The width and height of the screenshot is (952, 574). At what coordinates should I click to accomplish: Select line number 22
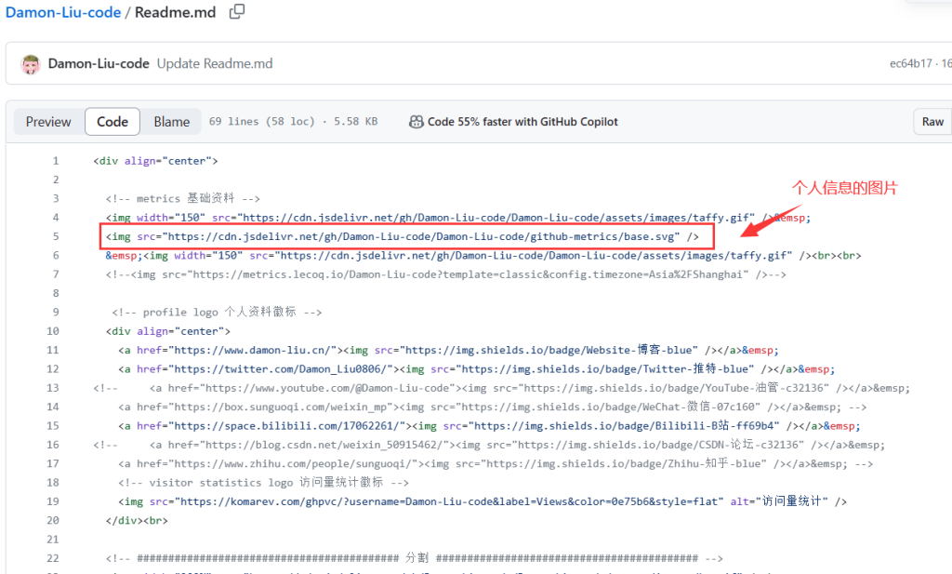[53, 557]
